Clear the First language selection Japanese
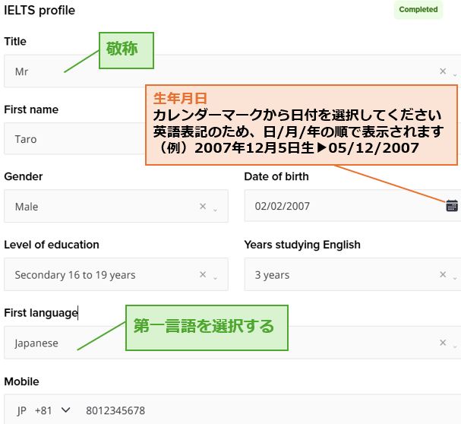This screenshot has width=461, height=424. [443, 343]
